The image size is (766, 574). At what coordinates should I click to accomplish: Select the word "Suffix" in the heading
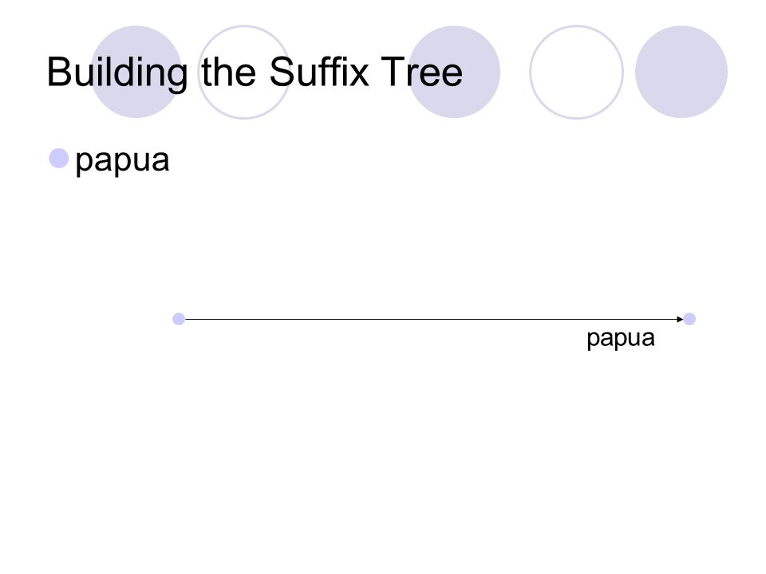tap(319, 72)
